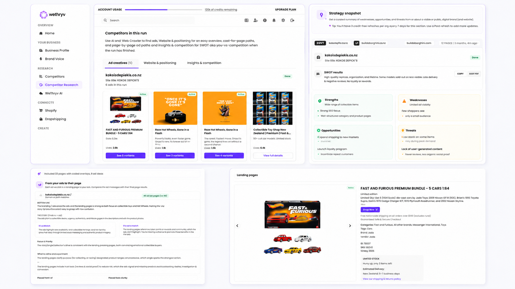Screen dimensions: 515x289
Task: Open the 'Once it's gone' ad thumbnail
Action: (175, 108)
